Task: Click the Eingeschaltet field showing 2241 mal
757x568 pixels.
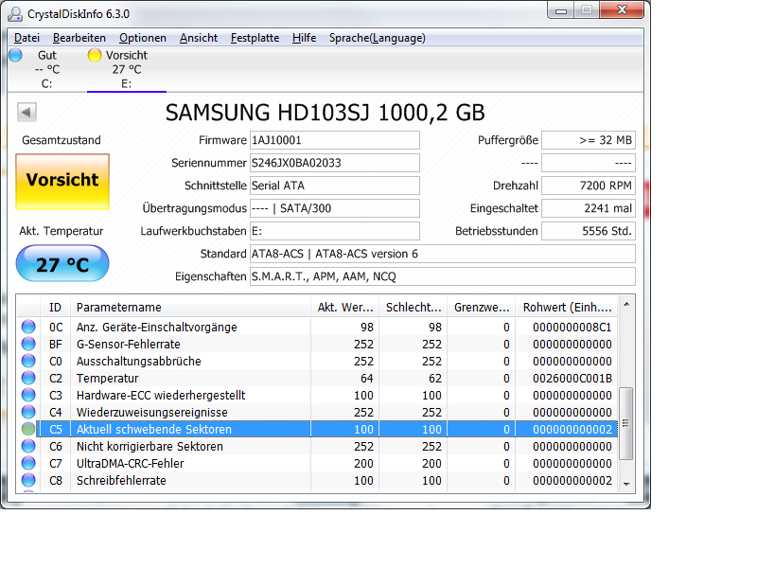Action: [589, 208]
